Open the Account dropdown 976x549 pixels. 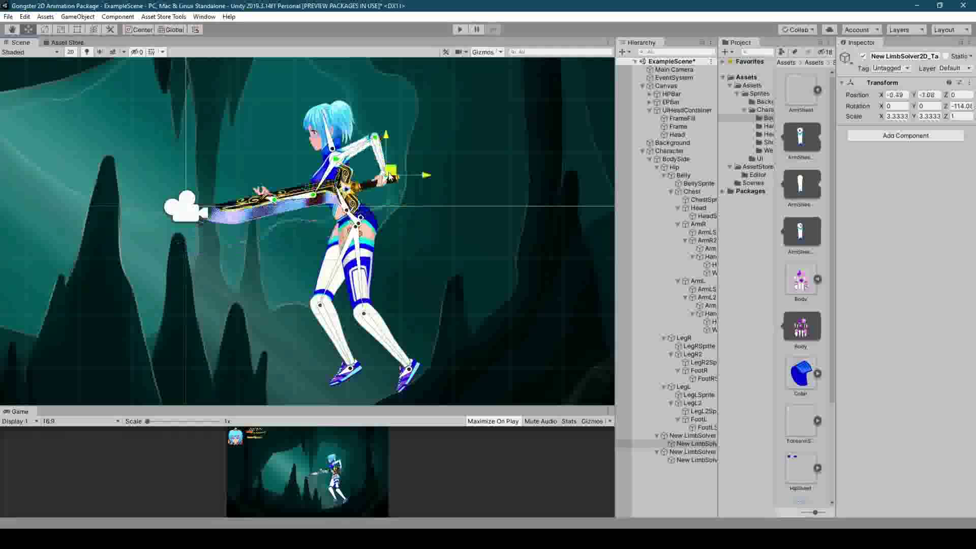click(x=862, y=29)
